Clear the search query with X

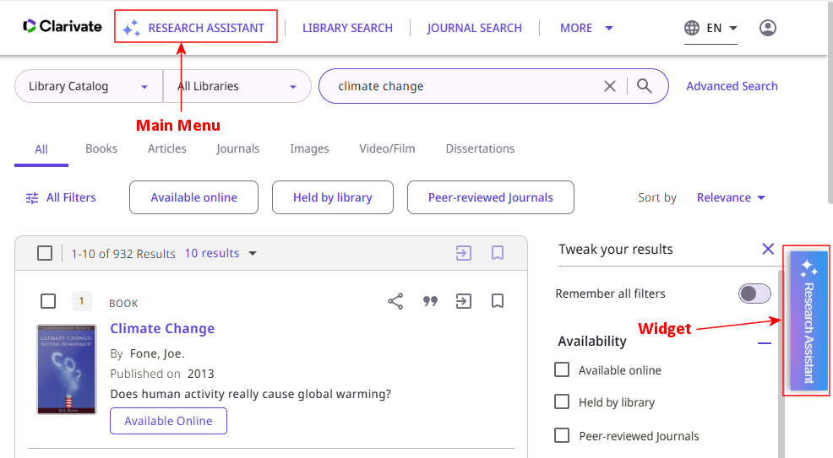610,86
